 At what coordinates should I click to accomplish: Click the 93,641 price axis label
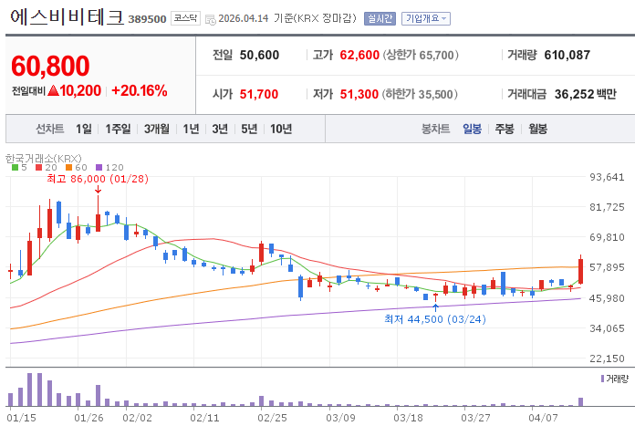point(607,177)
